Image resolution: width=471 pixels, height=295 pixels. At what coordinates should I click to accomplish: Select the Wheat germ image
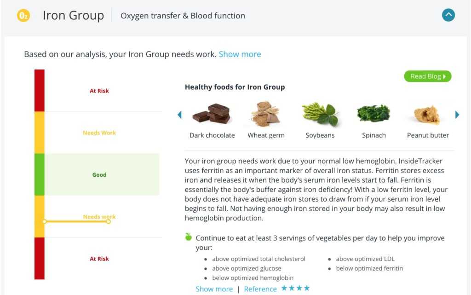tap(265, 115)
